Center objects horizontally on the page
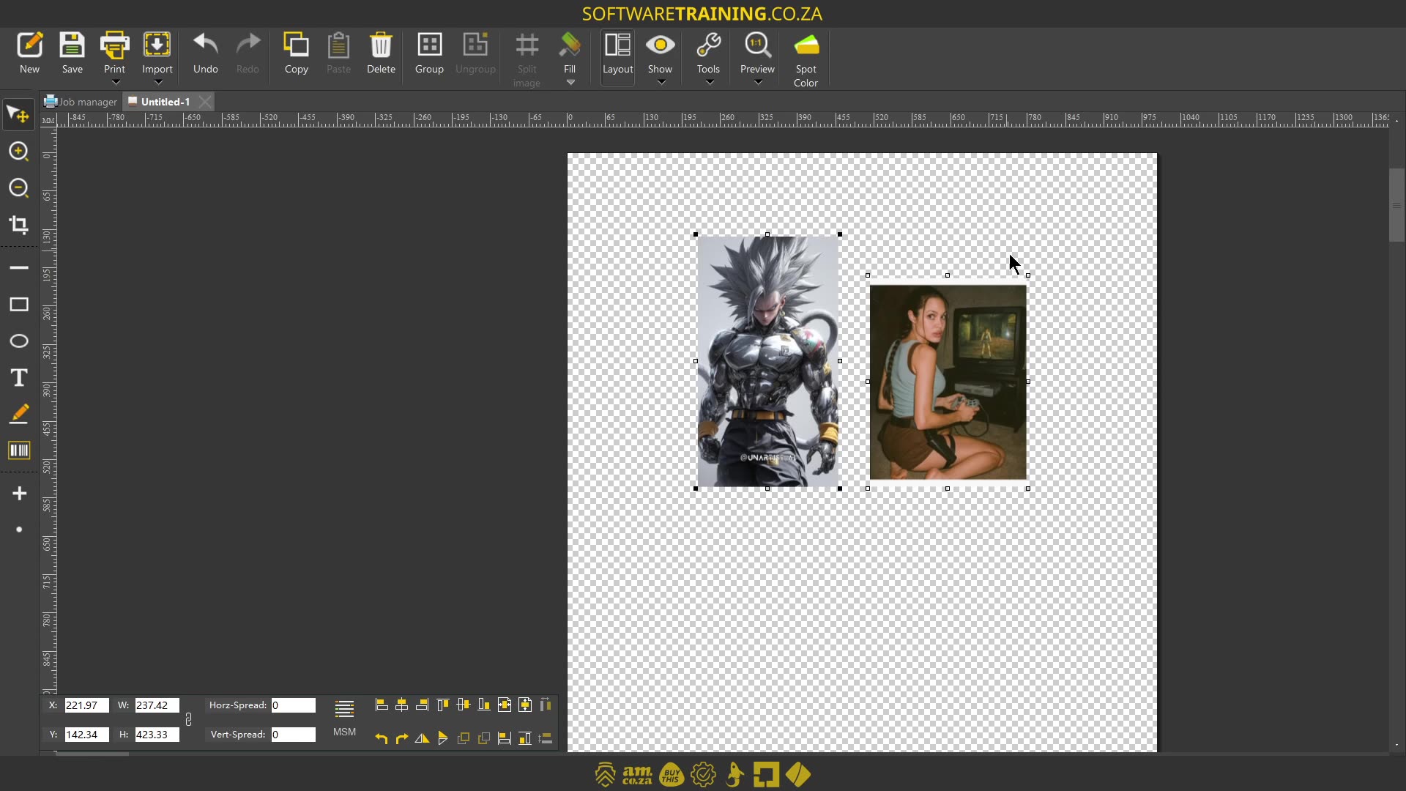This screenshot has width=1406, height=791. coord(504,705)
